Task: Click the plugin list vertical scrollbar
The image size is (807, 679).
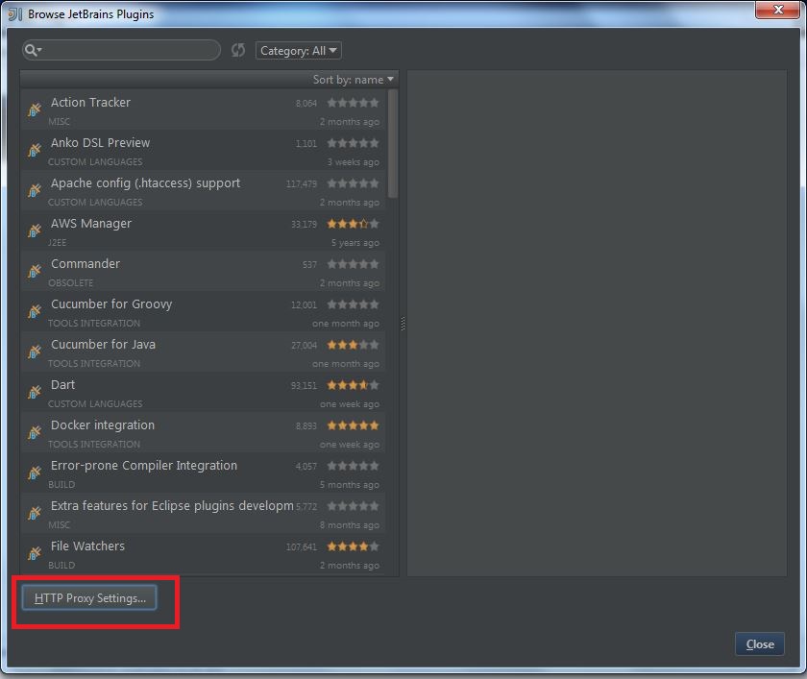Action: (393, 143)
